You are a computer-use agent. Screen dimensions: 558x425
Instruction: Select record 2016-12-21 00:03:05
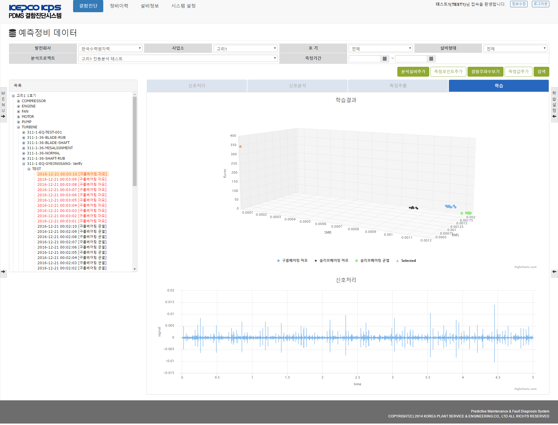pos(72,200)
